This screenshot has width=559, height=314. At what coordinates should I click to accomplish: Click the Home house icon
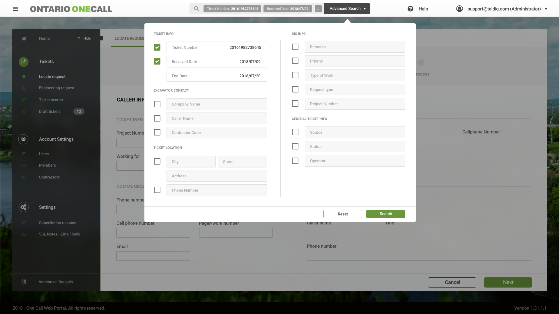[x=24, y=38]
